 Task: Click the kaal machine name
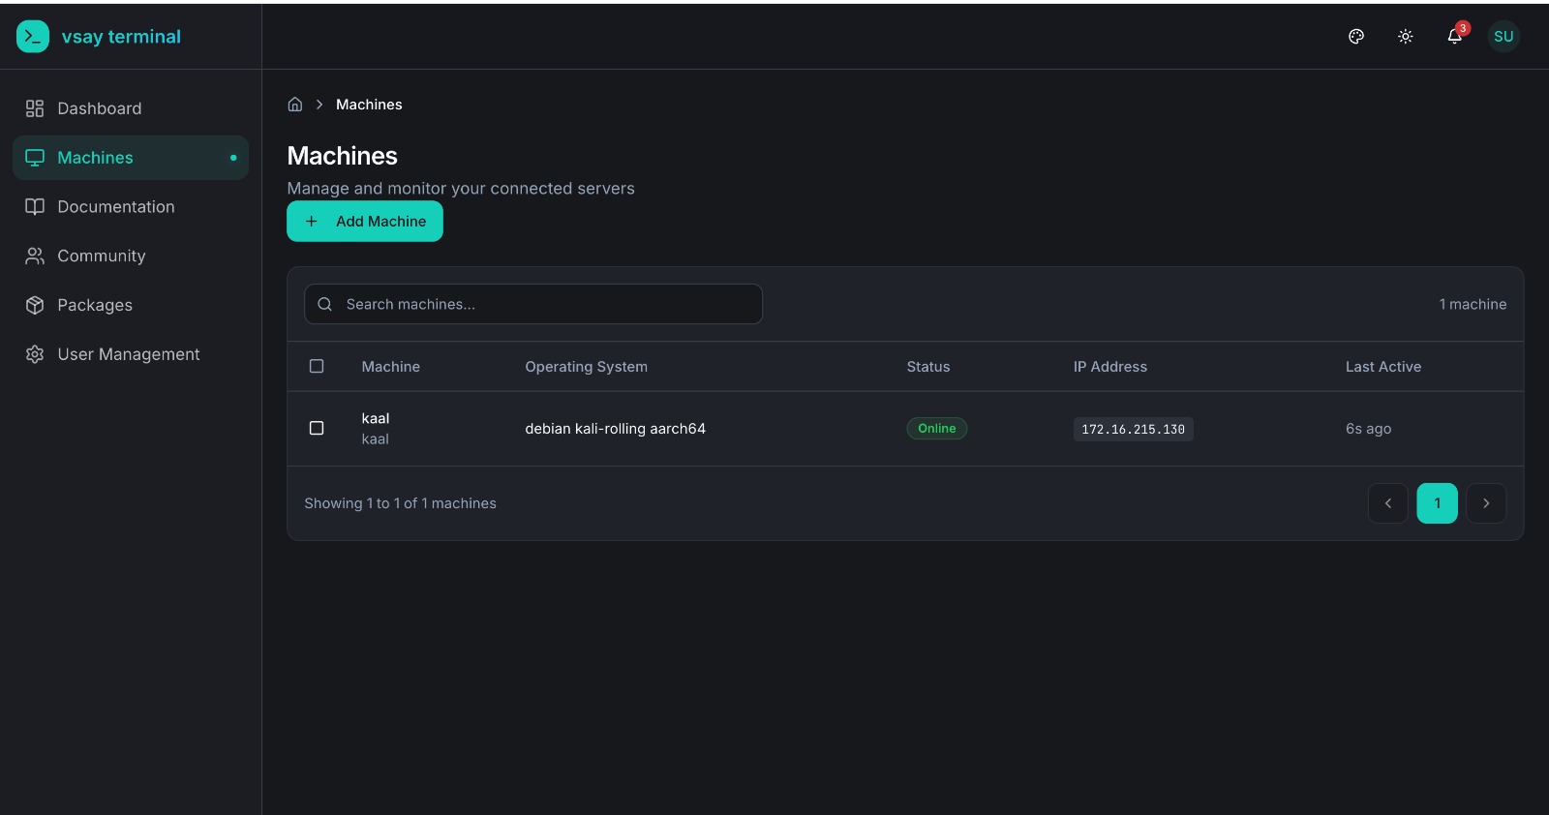coord(376,418)
